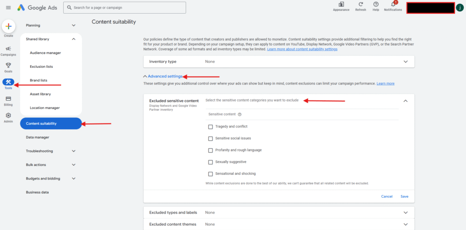The height and width of the screenshot is (230, 466).
Task: Open the Help question-mark icon
Action: click(x=376, y=4)
